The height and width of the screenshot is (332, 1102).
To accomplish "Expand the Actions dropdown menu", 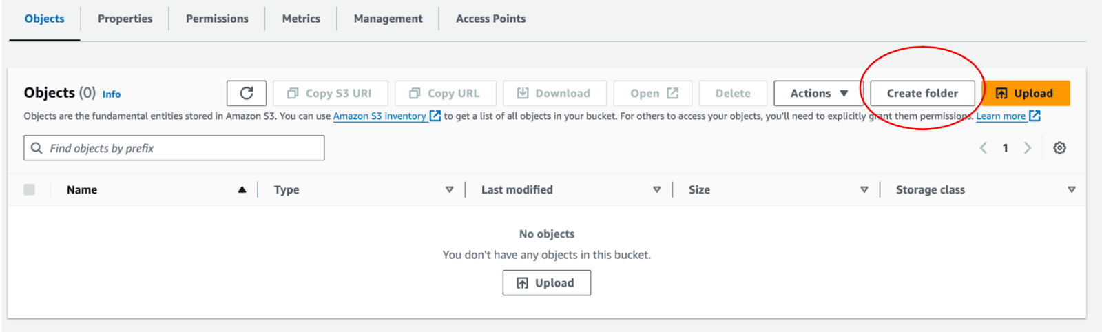I will [818, 93].
